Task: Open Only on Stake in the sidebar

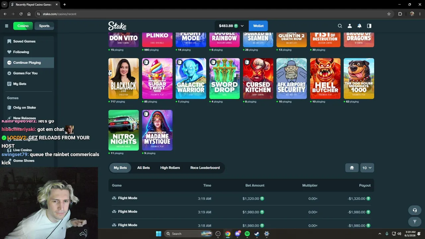Action: coord(29,108)
